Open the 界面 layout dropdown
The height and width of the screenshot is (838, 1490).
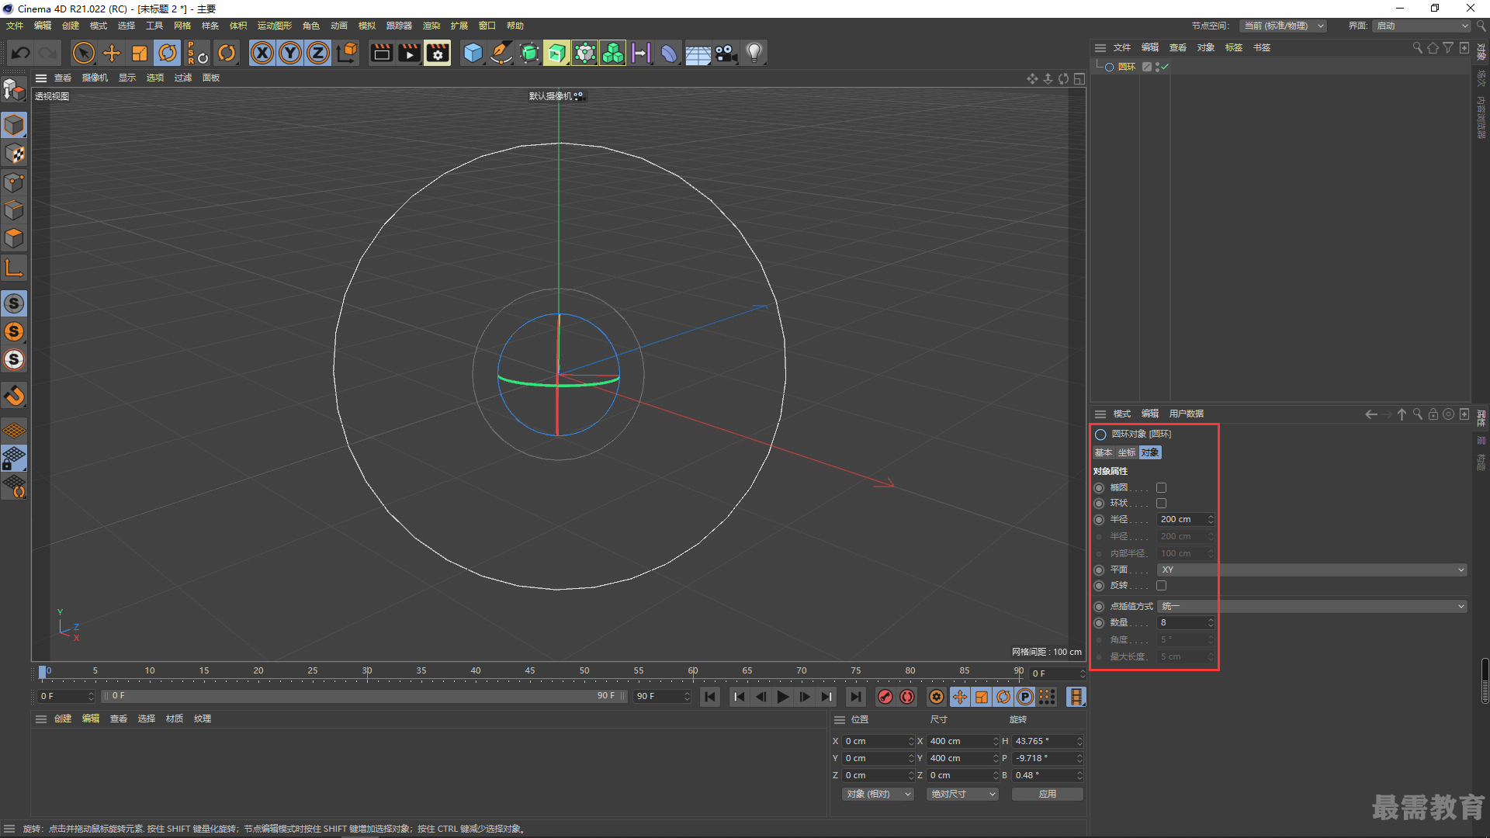(1422, 26)
